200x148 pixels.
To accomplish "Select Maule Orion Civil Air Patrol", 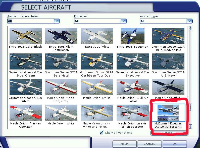I will [132, 87].
